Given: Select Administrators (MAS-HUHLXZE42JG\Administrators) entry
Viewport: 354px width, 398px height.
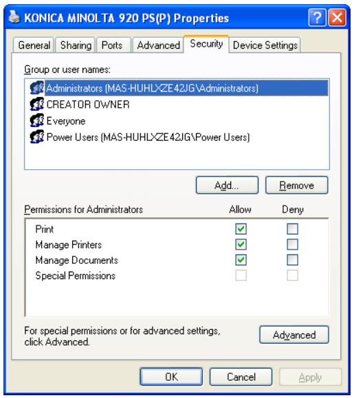Looking at the screenshot, I should pos(179,88).
